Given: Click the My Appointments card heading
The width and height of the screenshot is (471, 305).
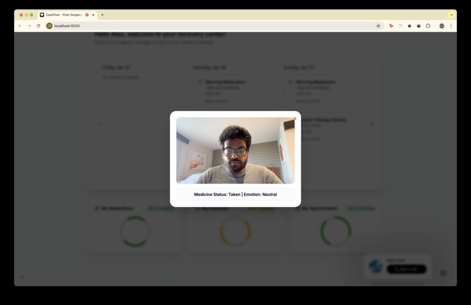Looking at the screenshot, I should pos(320,209).
